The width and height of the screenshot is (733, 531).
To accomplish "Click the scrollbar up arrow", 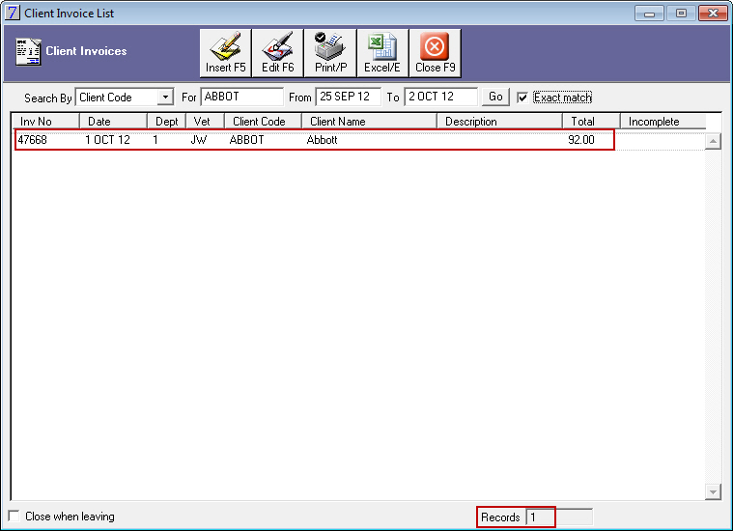I will pyautogui.click(x=713, y=141).
